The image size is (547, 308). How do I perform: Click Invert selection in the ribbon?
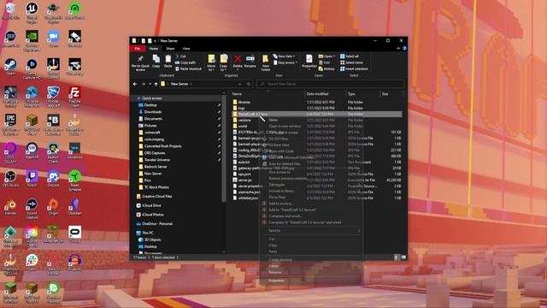coord(354,68)
